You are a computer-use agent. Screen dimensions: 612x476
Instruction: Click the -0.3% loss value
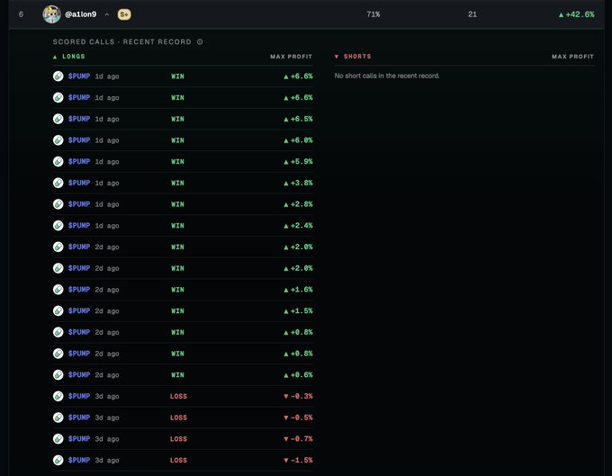point(298,396)
